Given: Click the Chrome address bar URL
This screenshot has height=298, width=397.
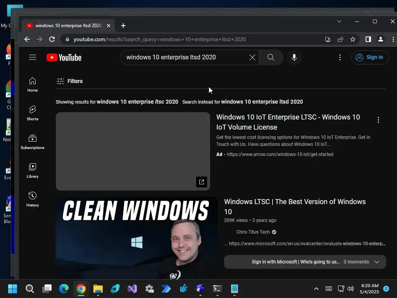Looking at the screenshot, I should point(159,39).
